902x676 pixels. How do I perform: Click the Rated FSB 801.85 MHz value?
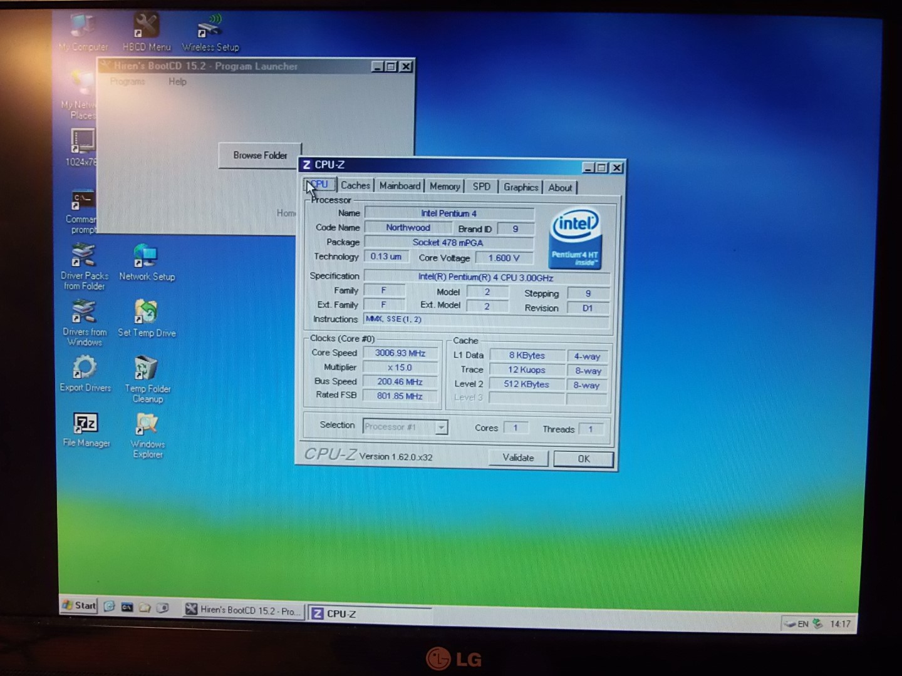point(400,396)
